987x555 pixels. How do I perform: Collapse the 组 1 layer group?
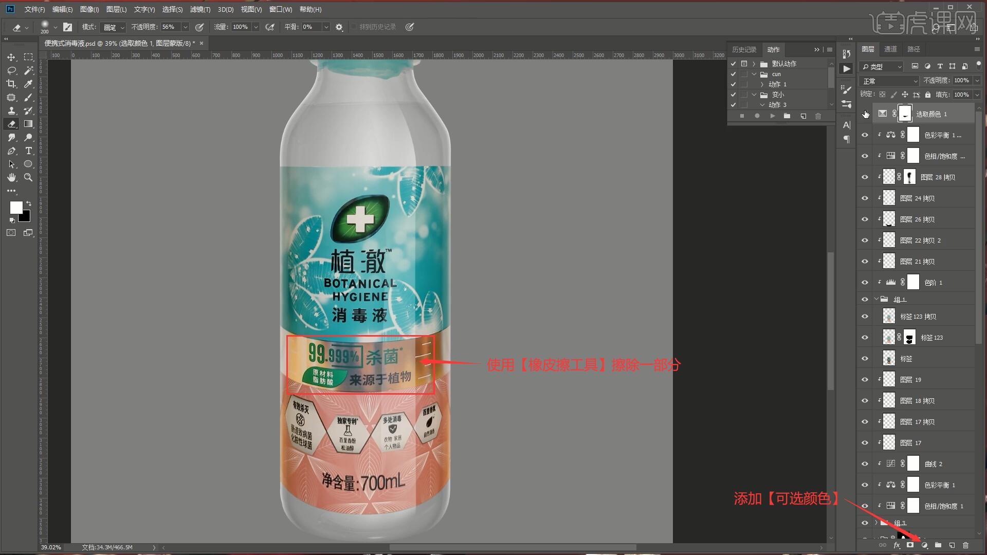876,299
